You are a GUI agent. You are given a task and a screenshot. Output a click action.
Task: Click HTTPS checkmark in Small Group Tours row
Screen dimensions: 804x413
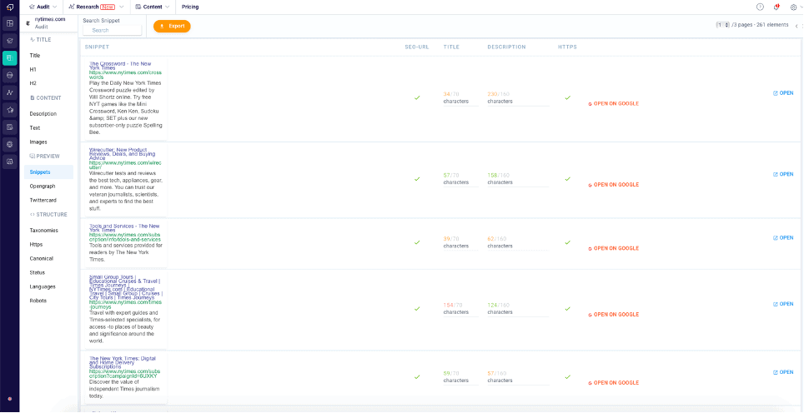567,309
